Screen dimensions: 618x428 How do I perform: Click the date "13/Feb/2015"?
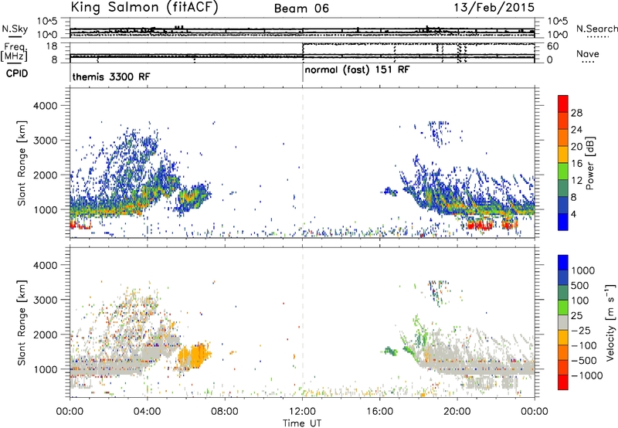(494, 7)
